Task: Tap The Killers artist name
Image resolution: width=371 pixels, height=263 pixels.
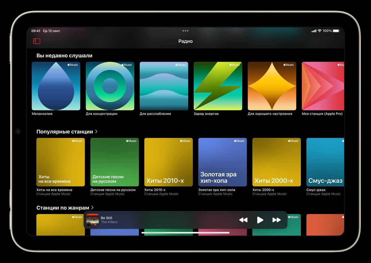Action: [x=109, y=222]
